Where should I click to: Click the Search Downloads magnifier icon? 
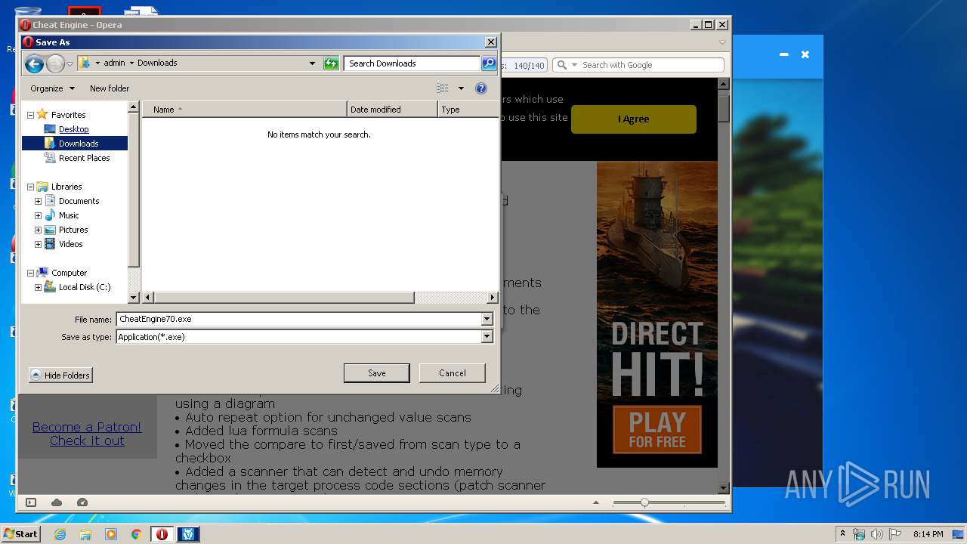(x=489, y=63)
